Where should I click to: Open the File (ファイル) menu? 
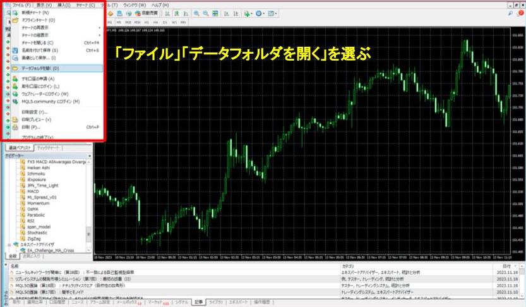coord(21,5)
